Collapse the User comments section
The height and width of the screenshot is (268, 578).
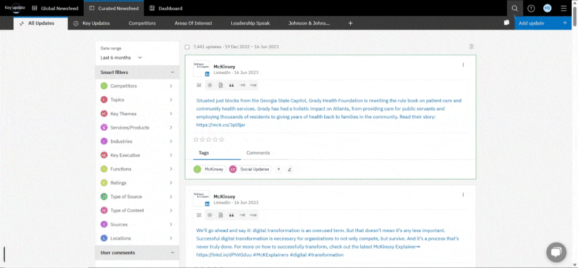[172, 252]
